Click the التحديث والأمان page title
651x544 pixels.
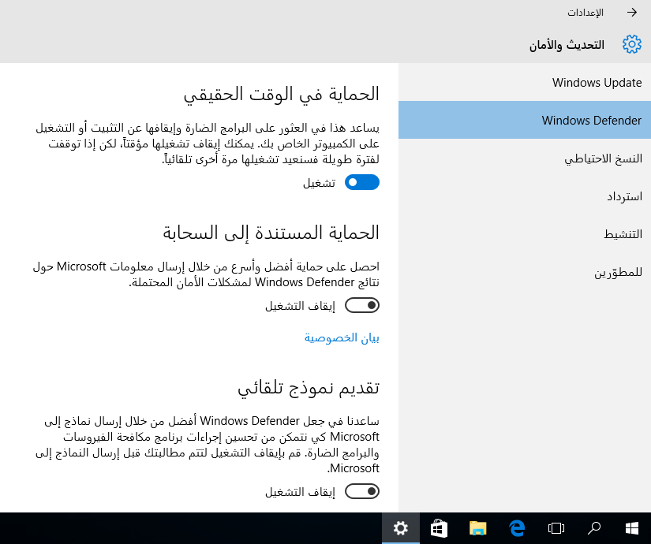[x=567, y=44]
